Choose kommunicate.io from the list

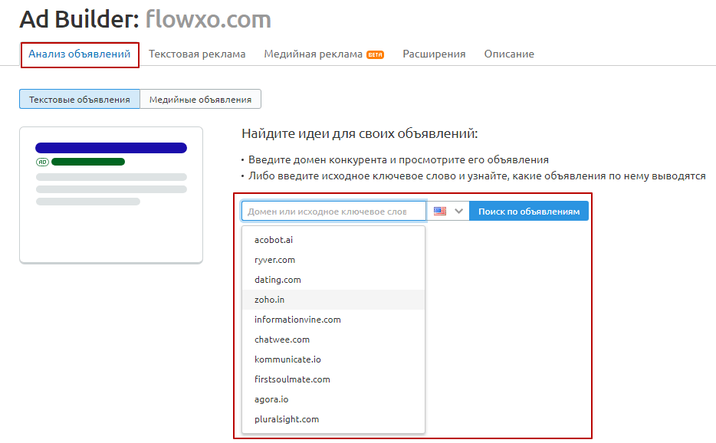[x=333, y=359]
